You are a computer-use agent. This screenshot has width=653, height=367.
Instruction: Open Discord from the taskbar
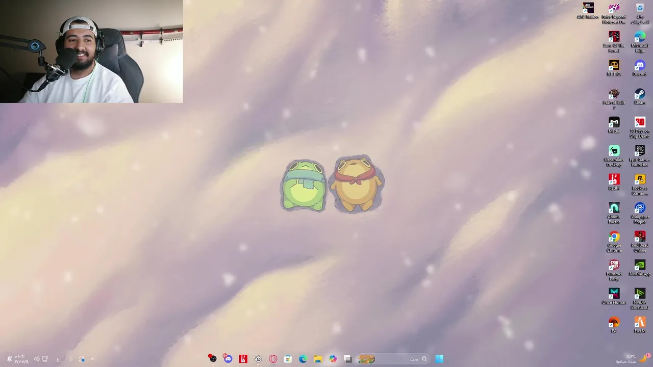(228, 359)
